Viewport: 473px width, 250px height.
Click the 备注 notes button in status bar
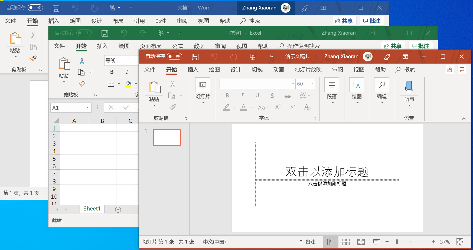pyautogui.click(x=307, y=242)
